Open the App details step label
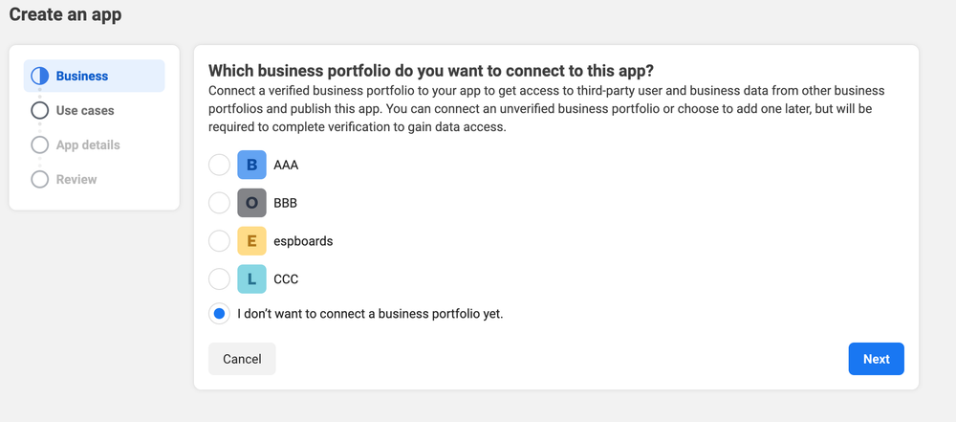The height and width of the screenshot is (422, 956). click(x=88, y=144)
